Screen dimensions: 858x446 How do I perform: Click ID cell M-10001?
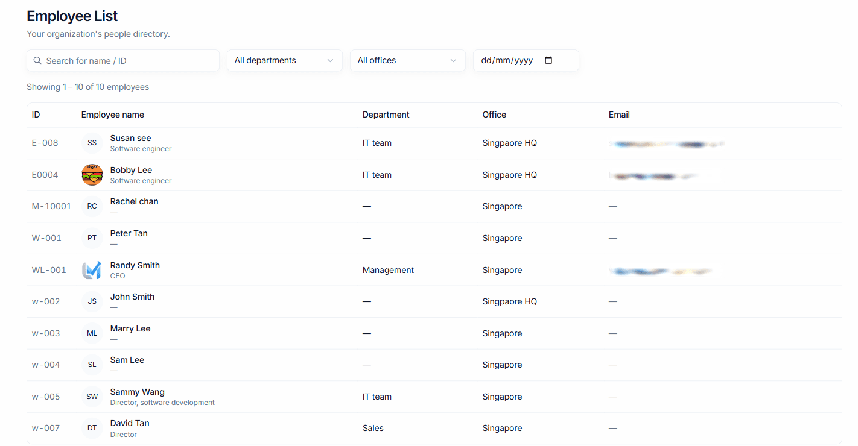tap(52, 206)
